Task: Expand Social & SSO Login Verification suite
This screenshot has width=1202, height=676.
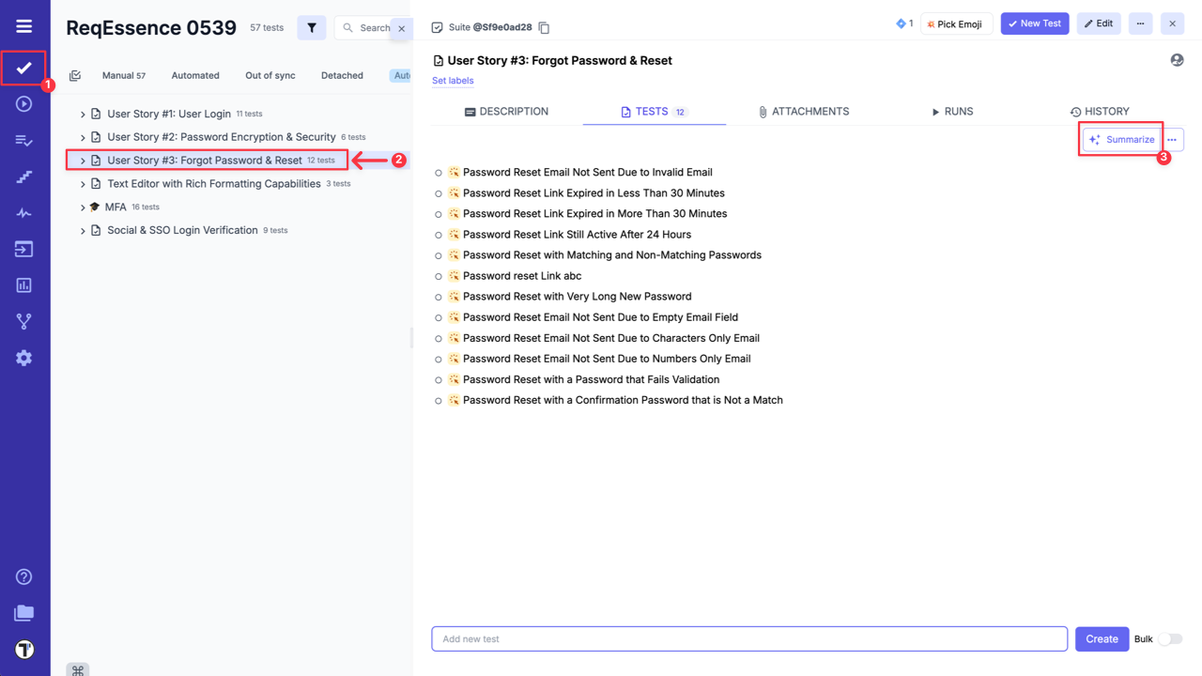Action: click(83, 231)
